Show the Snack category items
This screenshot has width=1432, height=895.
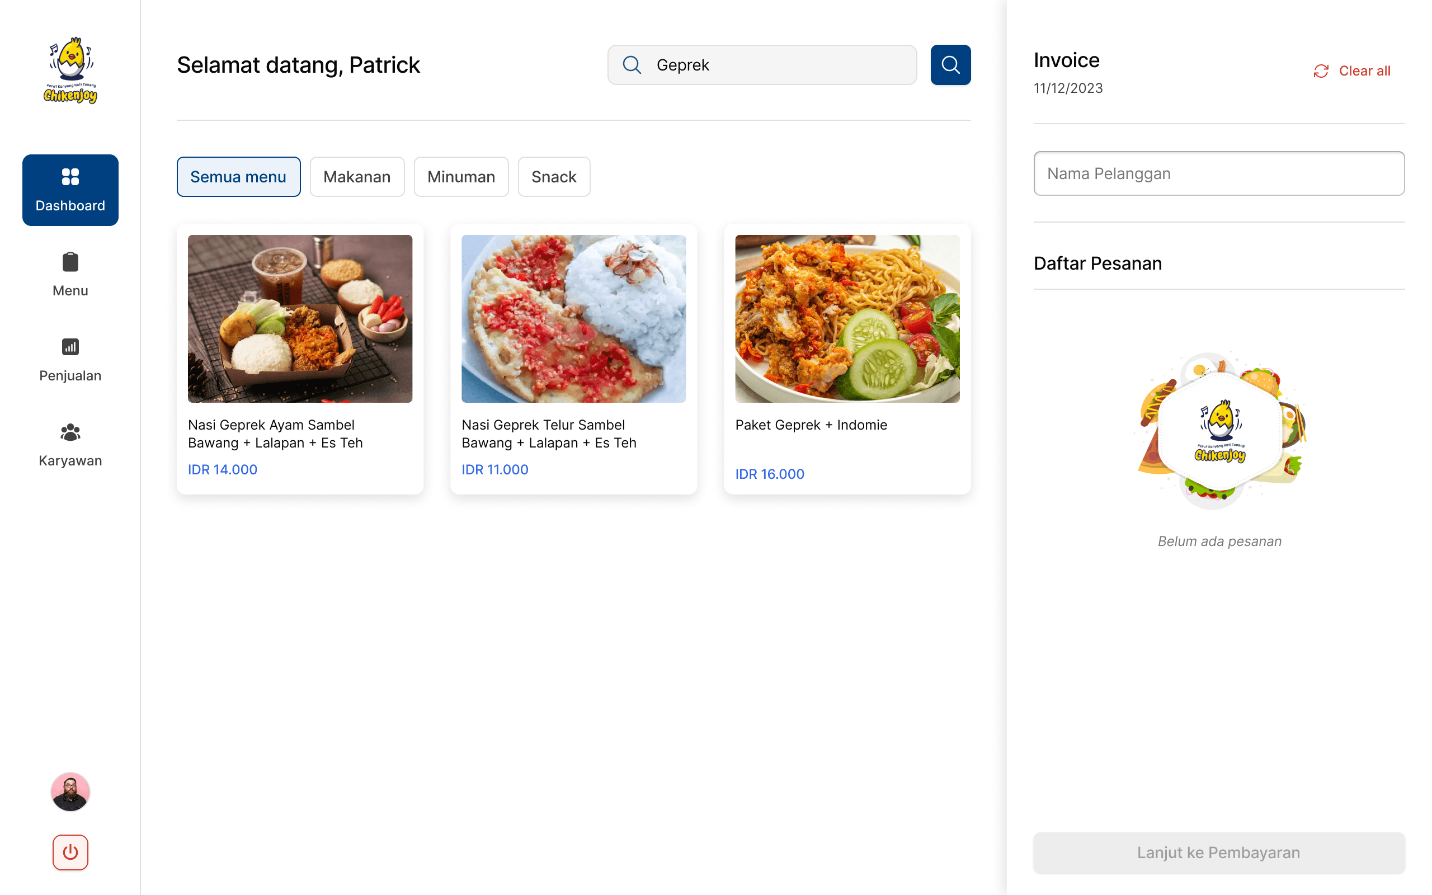click(553, 177)
